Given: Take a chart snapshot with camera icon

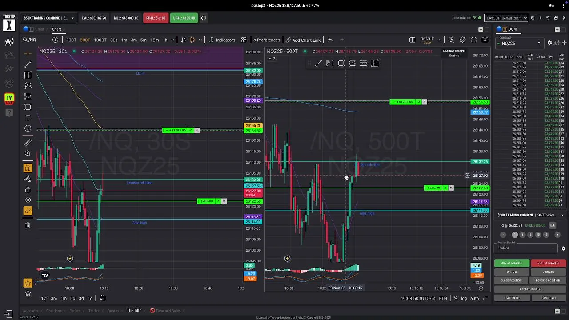Looking at the screenshot, I should [485, 40].
